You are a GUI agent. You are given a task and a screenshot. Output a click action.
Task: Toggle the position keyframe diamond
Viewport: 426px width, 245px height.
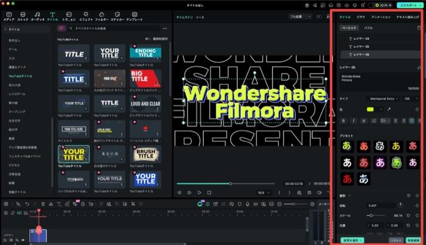click(x=417, y=225)
